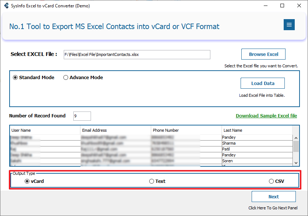Maximize the converter window
Screen dimensions: 308x216
click(282, 6)
